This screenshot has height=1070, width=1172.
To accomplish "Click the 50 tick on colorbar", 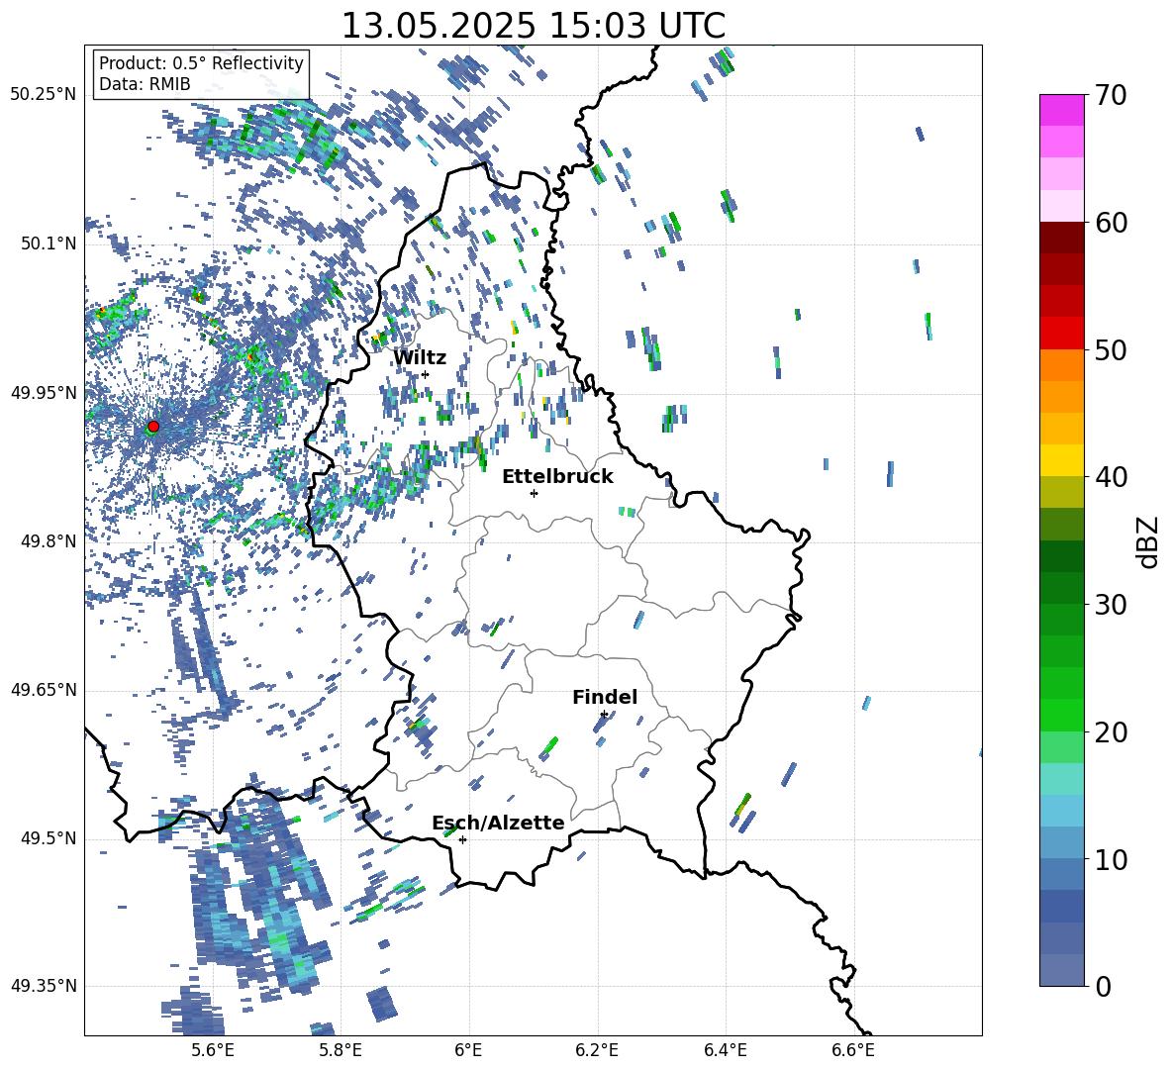I will pos(1111,350).
